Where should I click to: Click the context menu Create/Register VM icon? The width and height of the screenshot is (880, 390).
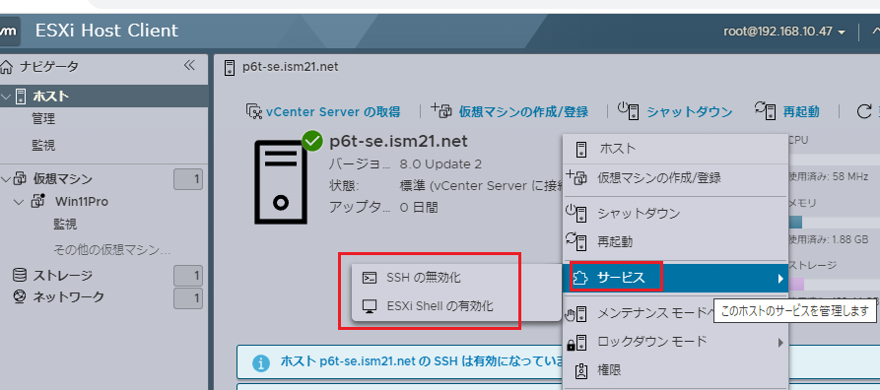click(577, 178)
